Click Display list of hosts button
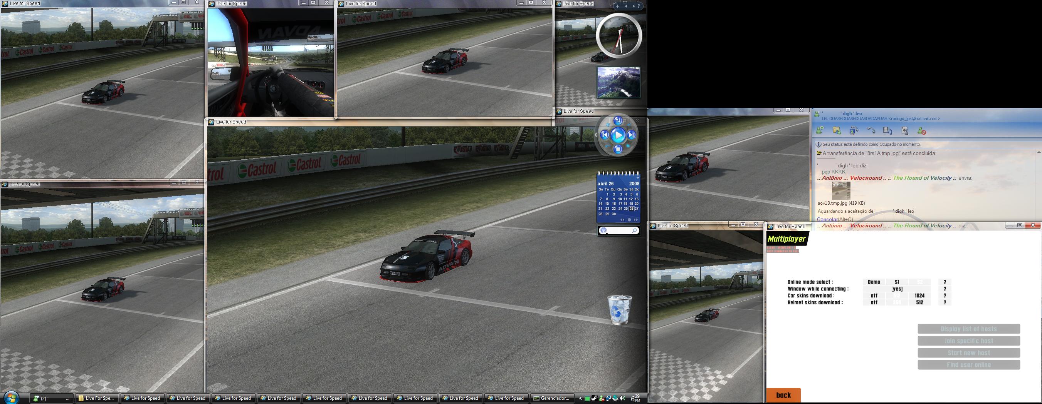1042x404 pixels. 969,329
